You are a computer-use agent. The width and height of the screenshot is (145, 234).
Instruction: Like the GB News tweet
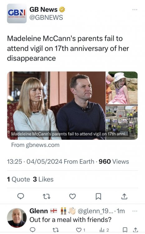click(72, 196)
